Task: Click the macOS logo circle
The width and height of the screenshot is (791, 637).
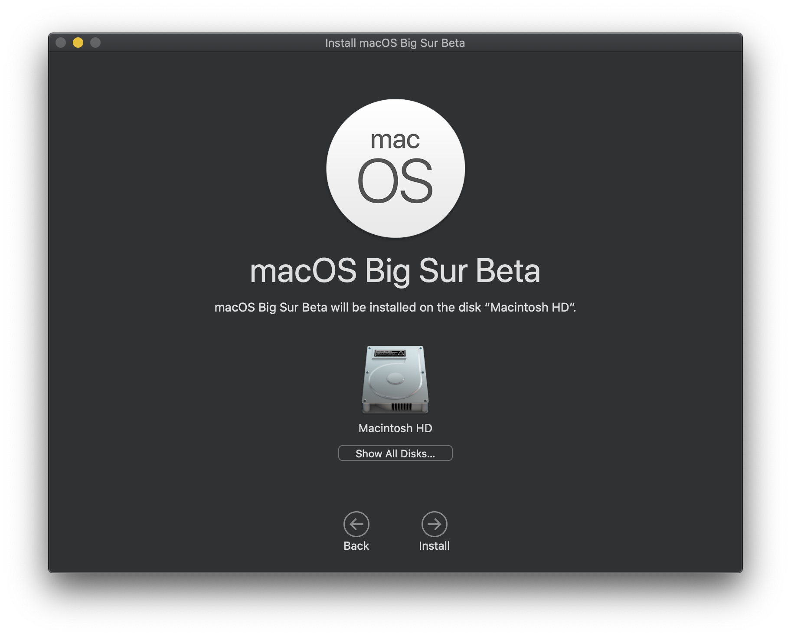Action: 395,168
